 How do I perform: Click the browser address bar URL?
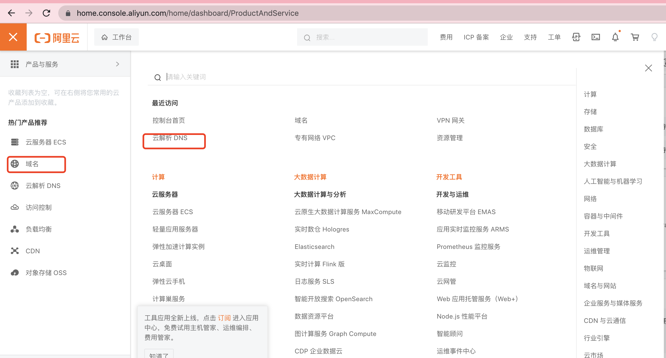click(x=188, y=13)
